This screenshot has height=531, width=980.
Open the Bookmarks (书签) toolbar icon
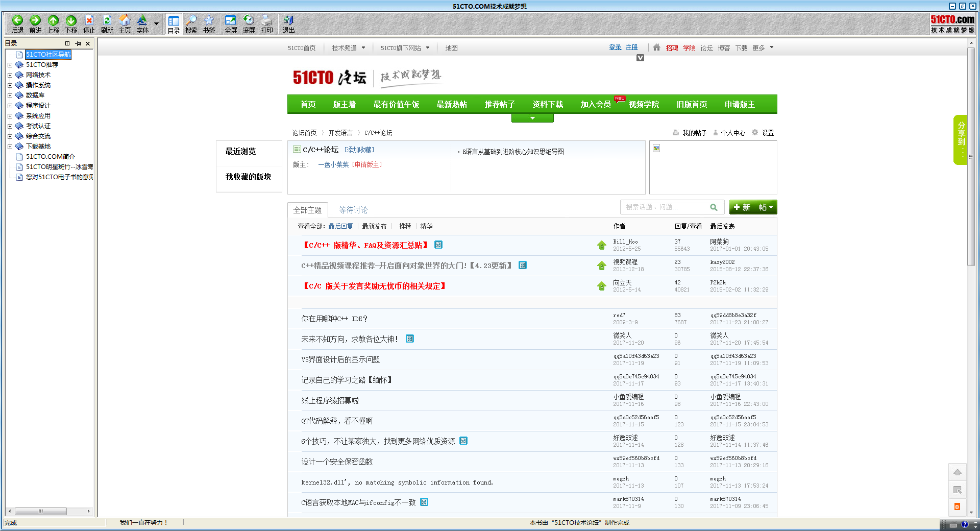pyautogui.click(x=209, y=23)
